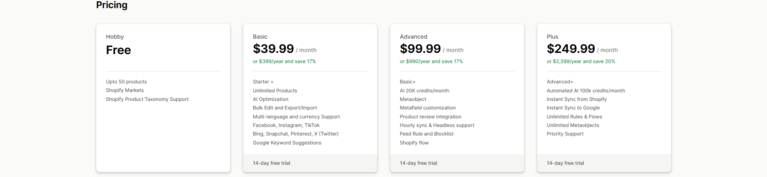
Task: Select Hourly sync & Headless support feature
Action: tap(437, 125)
